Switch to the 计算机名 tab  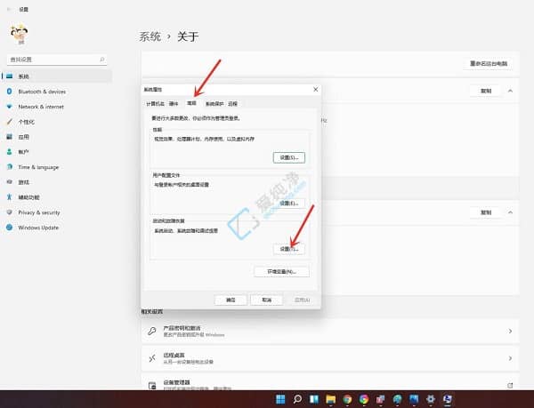(155, 104)
